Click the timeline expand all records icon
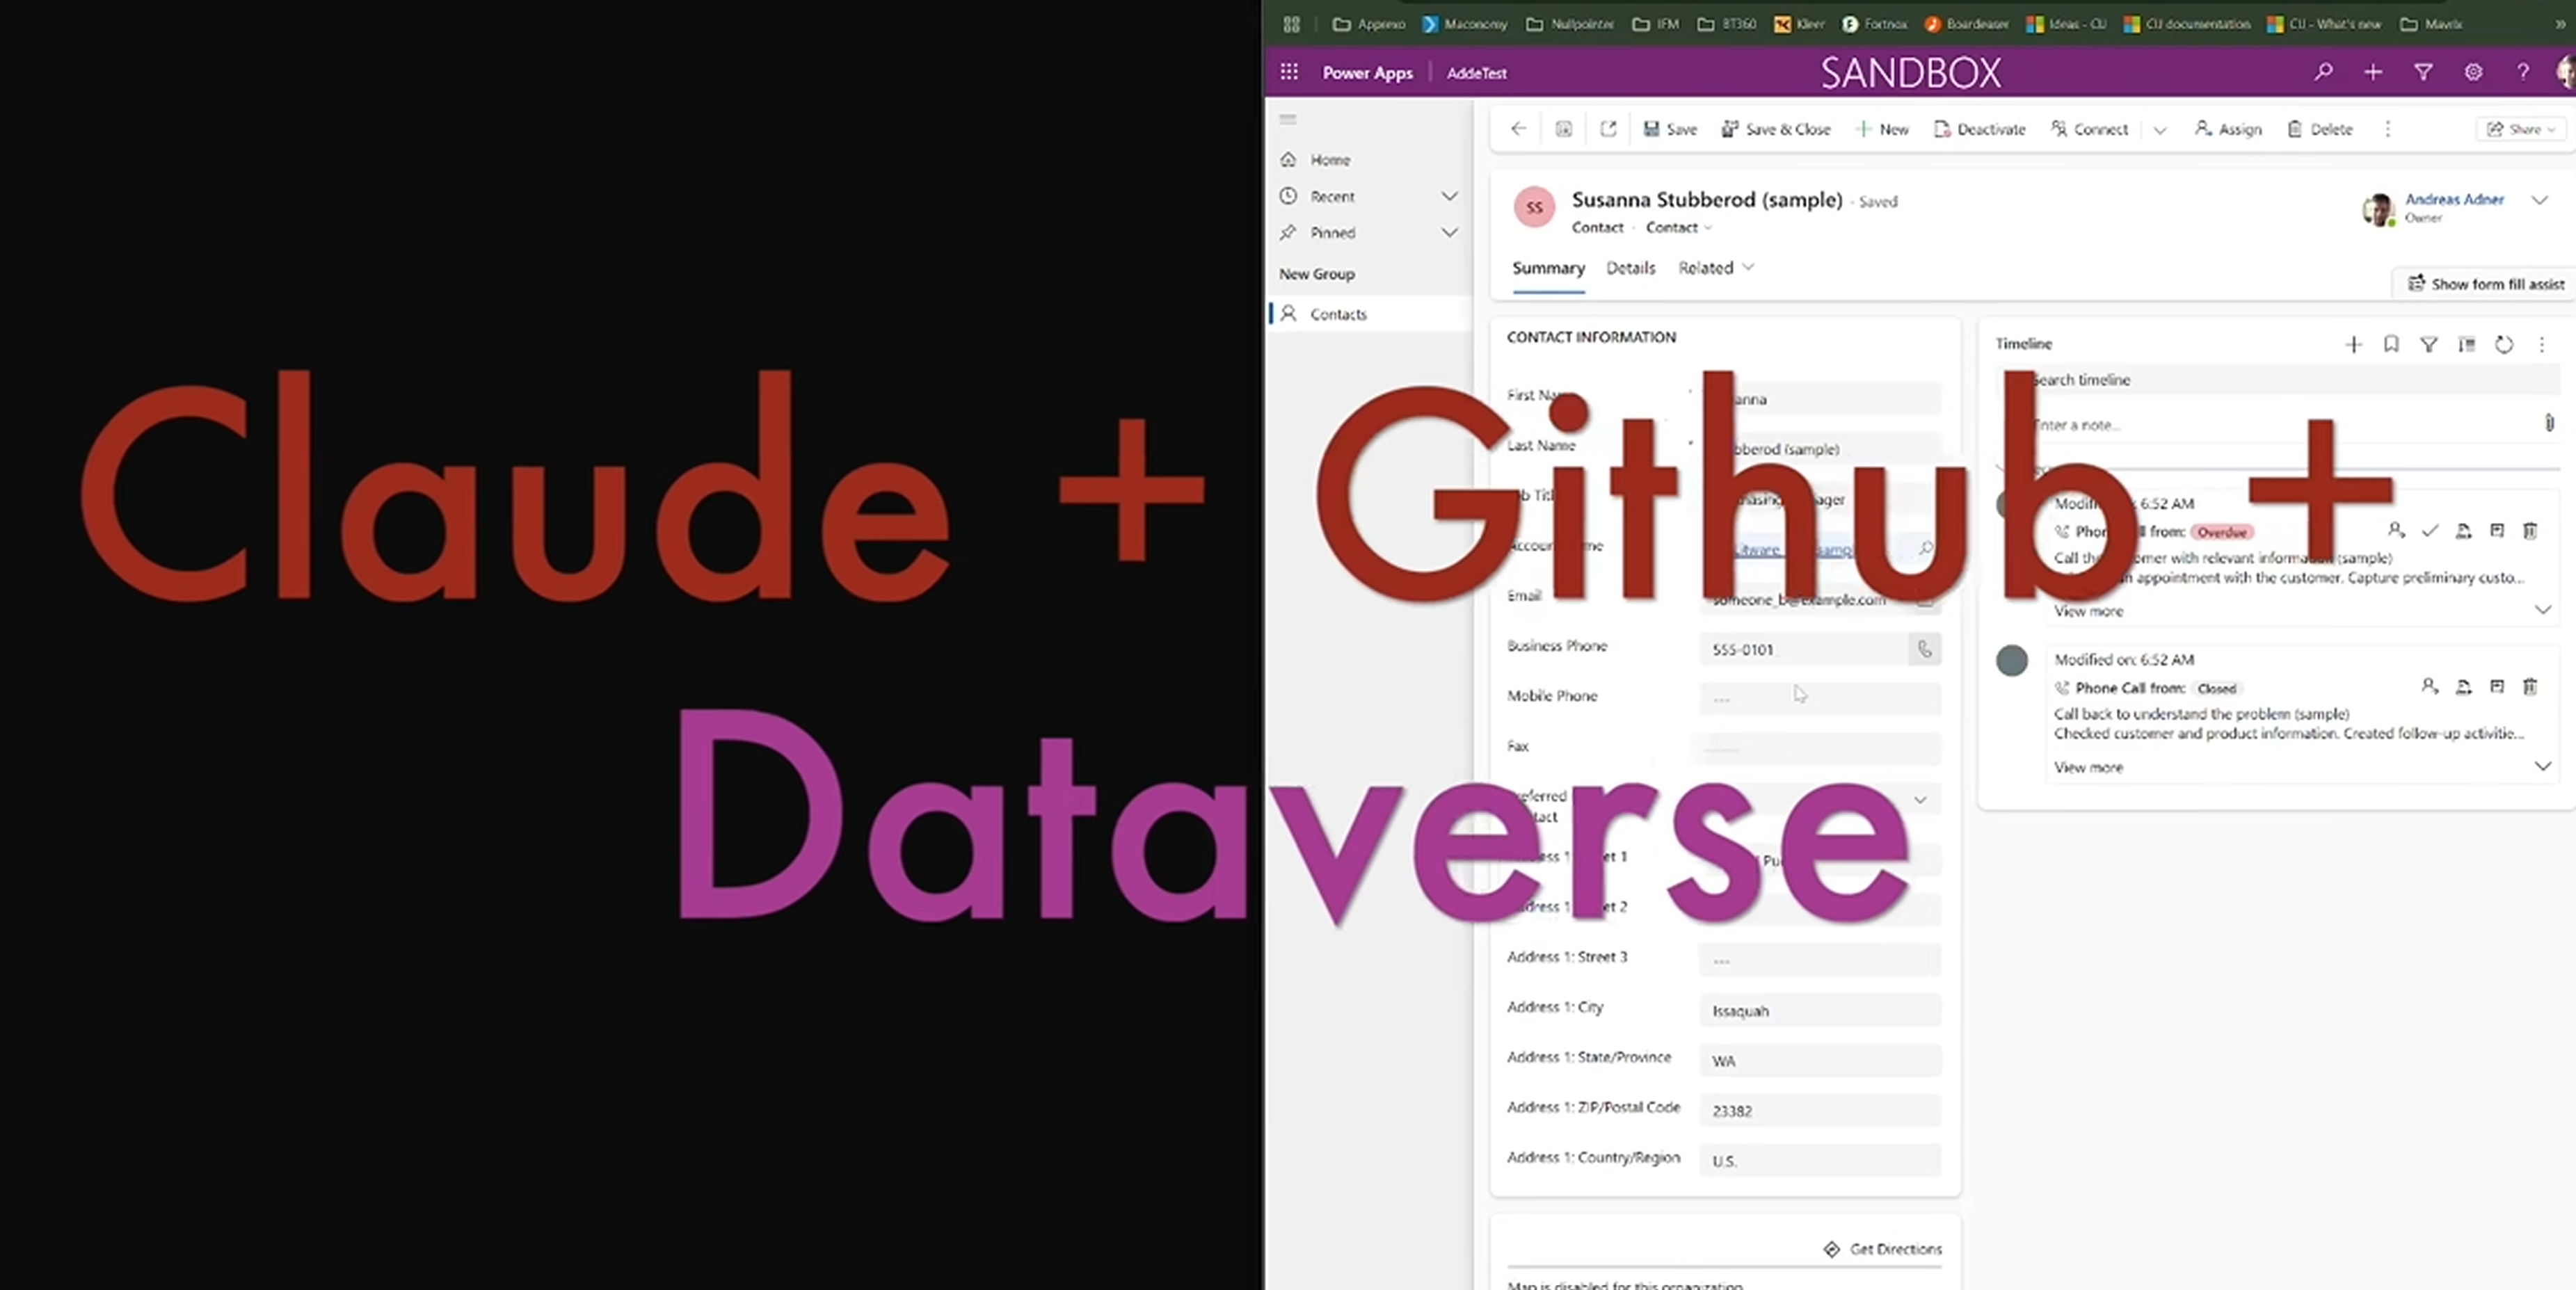The image size is (2576, 1290). (x=2467, y=345)
